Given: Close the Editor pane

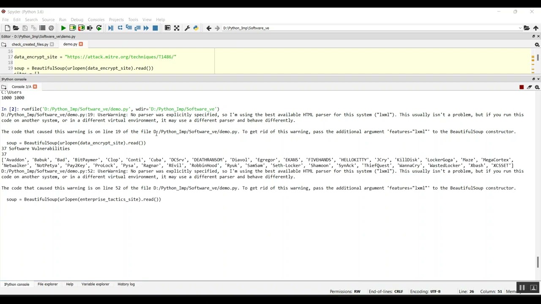Looking at the screenshot, I should (x=538, y=36).
